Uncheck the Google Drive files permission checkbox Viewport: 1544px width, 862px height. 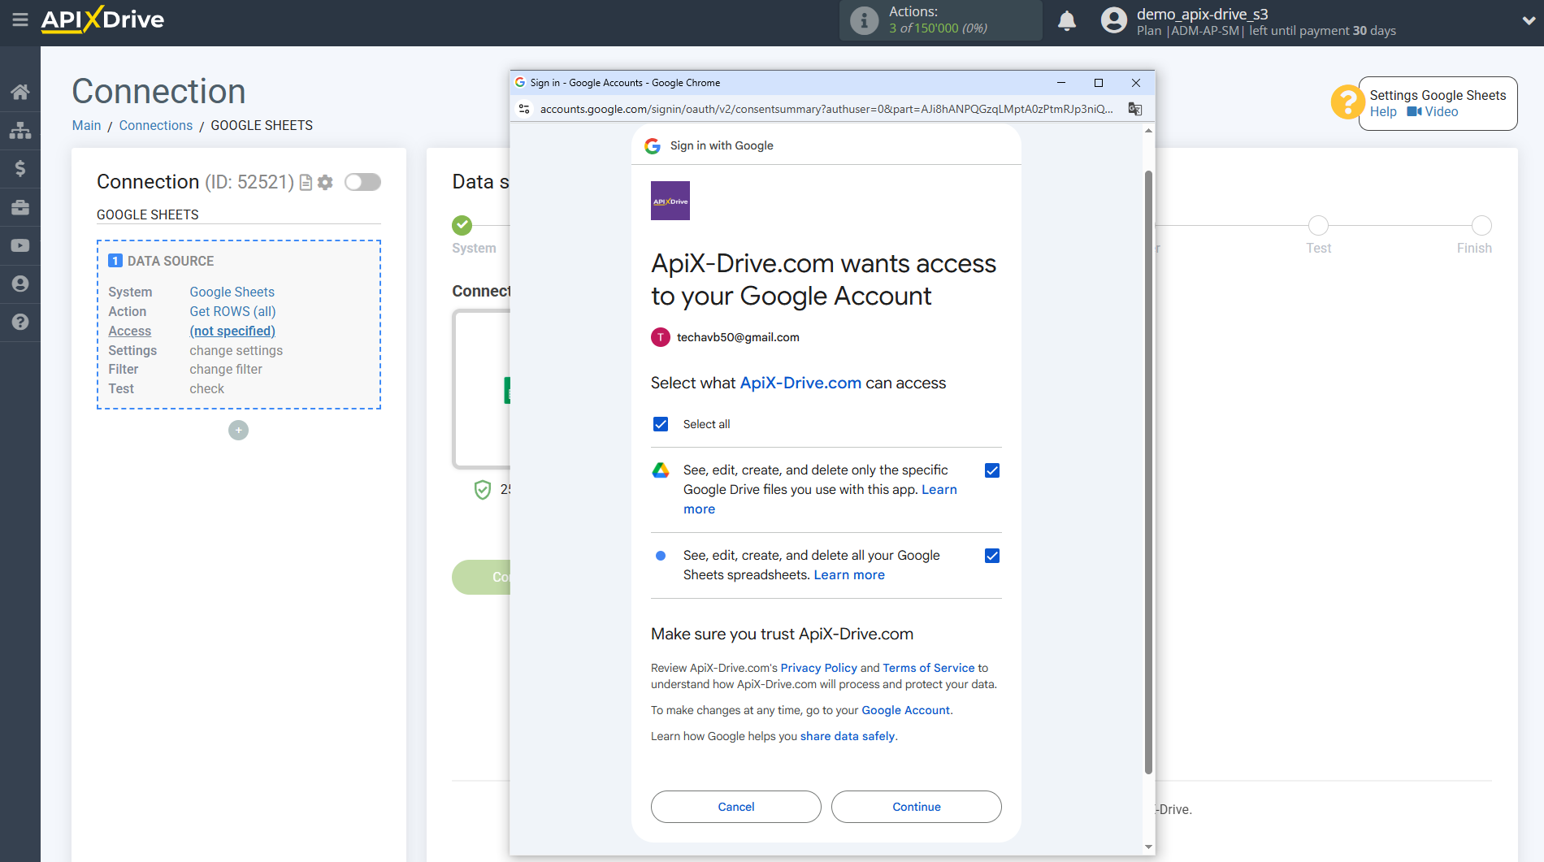click(x=992, y=470)
